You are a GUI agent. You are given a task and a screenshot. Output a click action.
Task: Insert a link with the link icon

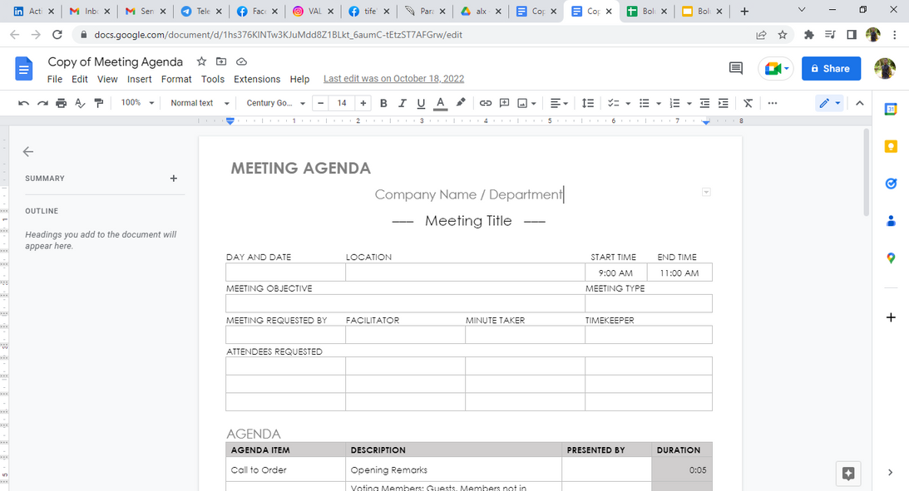pos(485,103)
